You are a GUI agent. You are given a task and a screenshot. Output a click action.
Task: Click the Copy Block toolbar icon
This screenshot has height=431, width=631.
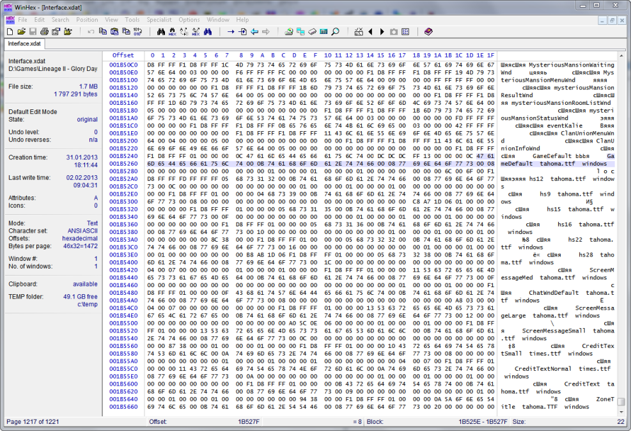[x=103, y=31]
